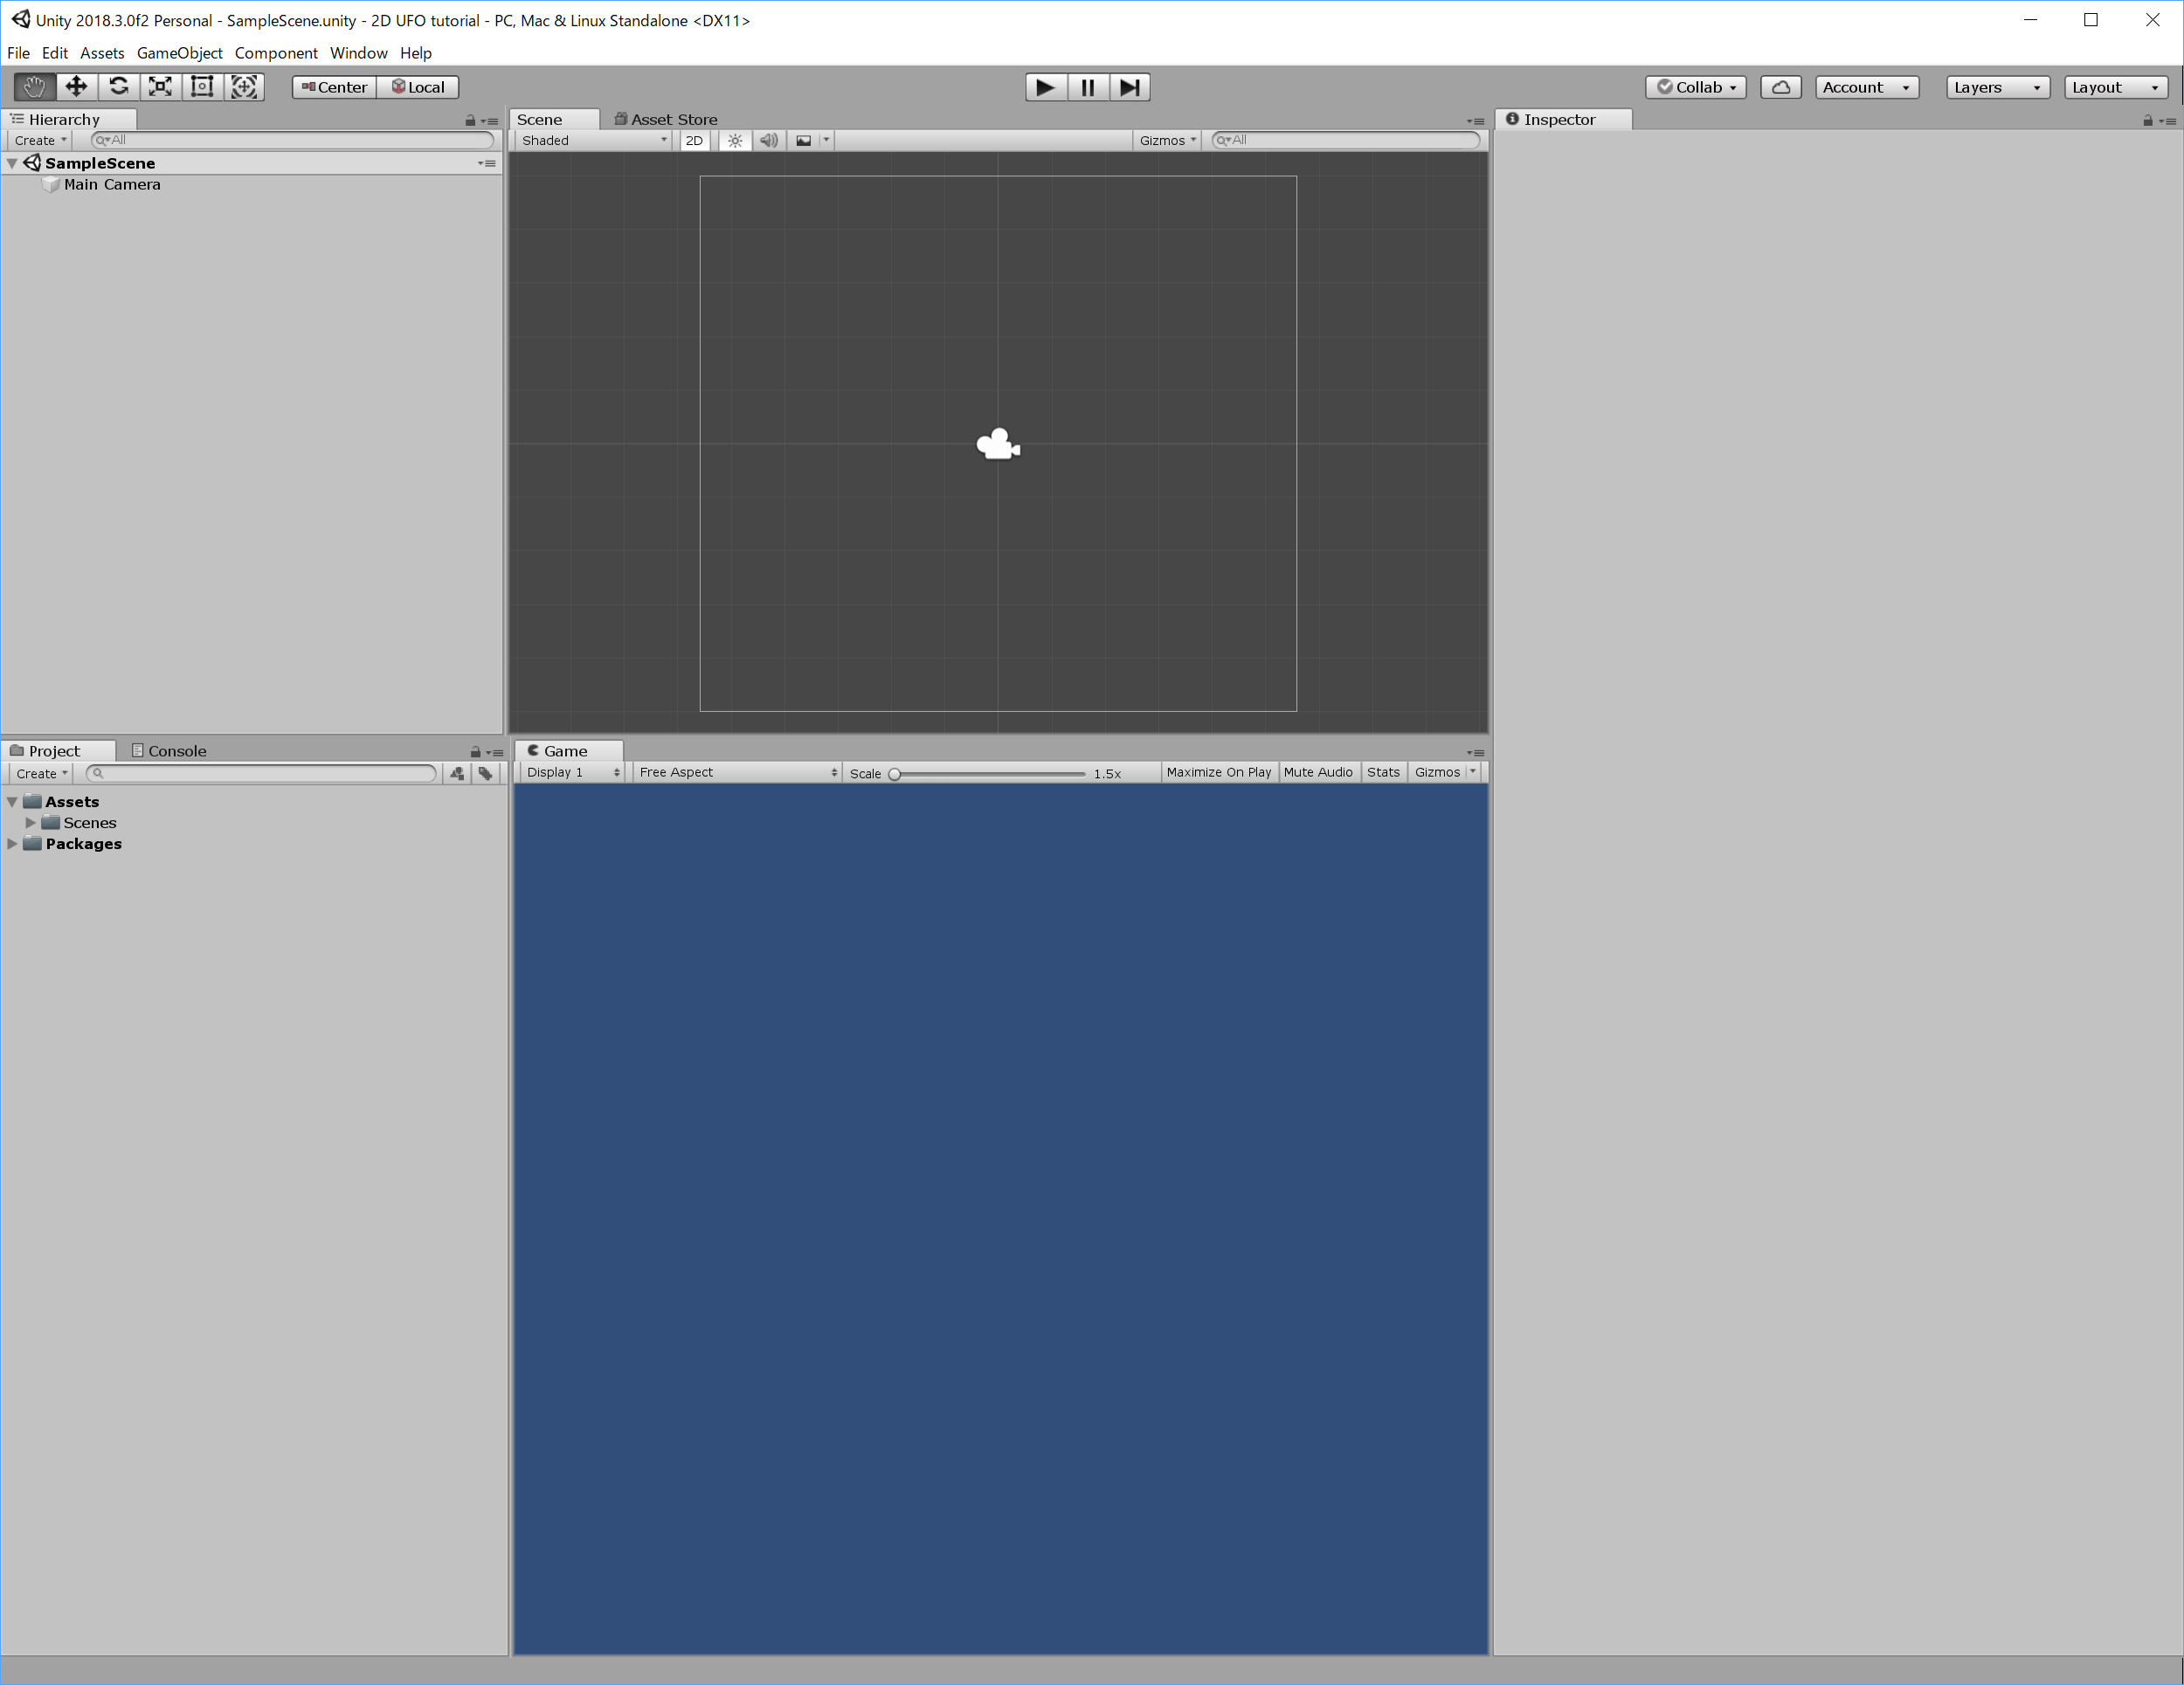Image resolution: width=2184 pixels, height=1685 pixels.
Task: Open the cloud Services icon
Action: pos(1780,87)
